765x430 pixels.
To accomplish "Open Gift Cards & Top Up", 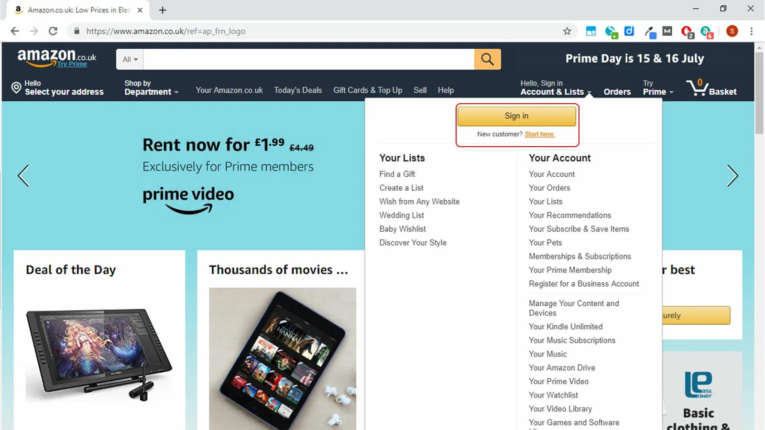I will (x=368, y=90).
